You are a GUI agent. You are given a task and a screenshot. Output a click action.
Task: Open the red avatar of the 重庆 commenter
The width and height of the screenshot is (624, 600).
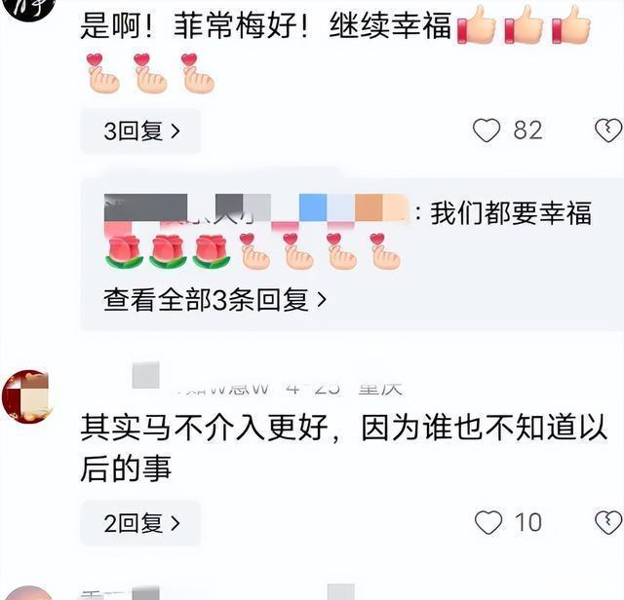click(28, 396)
